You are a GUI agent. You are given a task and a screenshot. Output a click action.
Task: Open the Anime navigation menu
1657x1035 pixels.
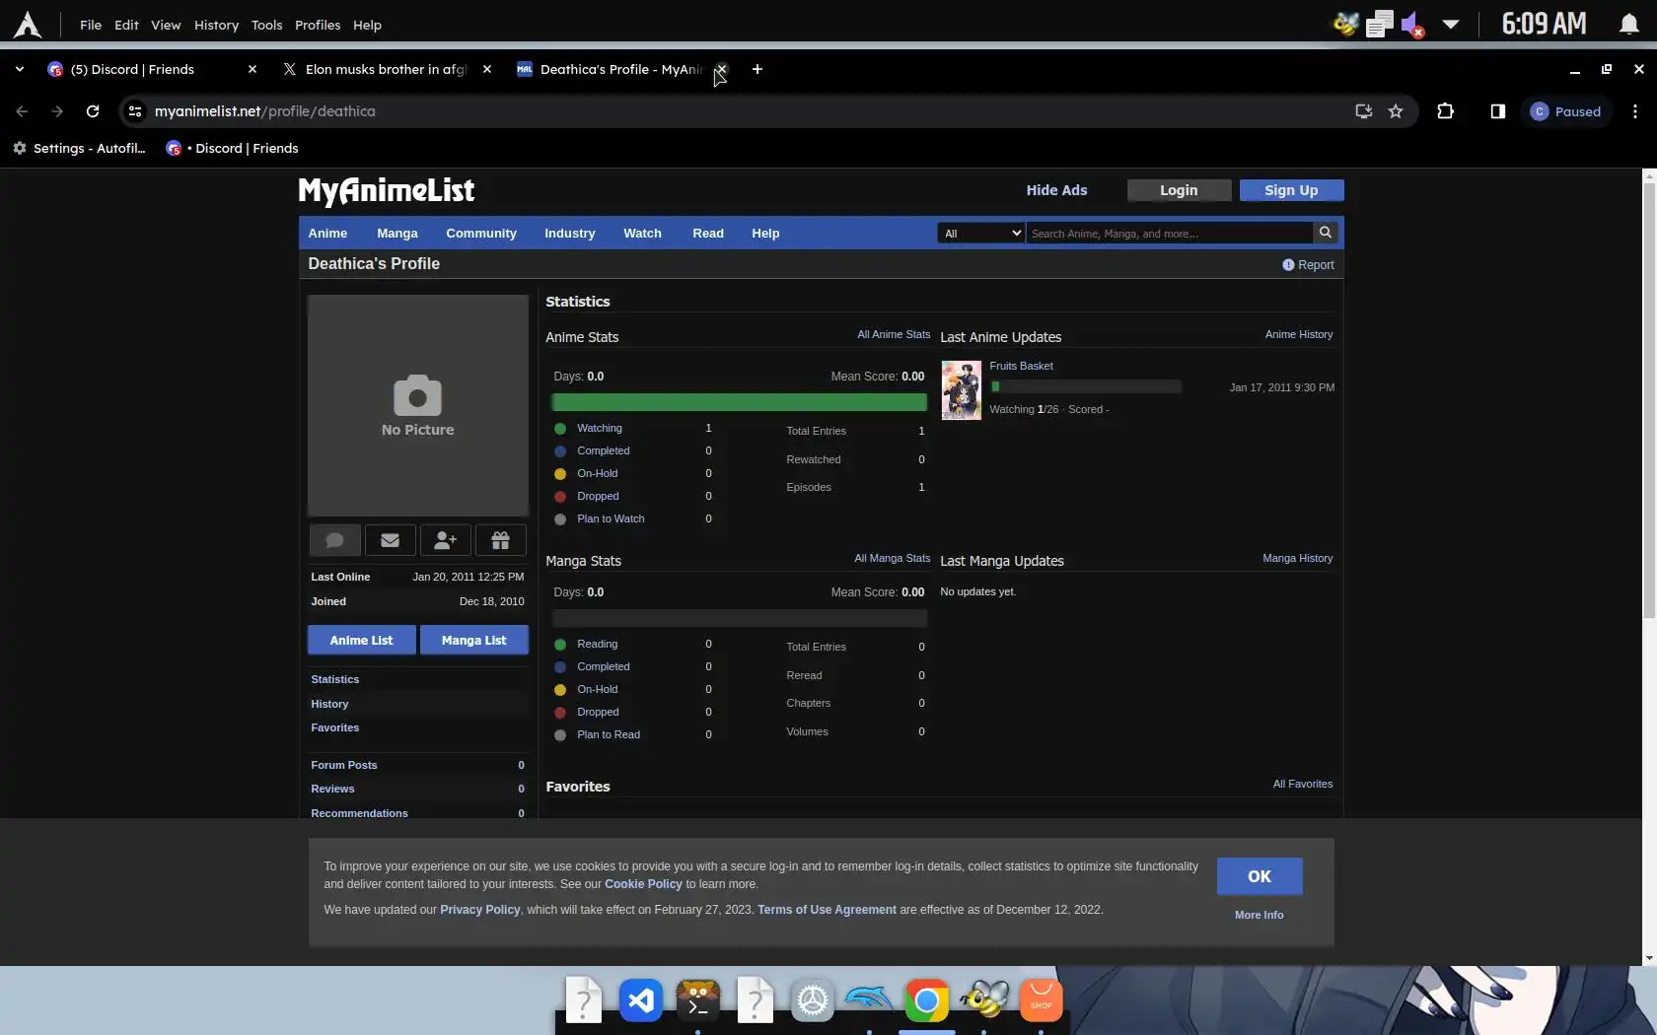pyautogui.click(x=327, y=234)
